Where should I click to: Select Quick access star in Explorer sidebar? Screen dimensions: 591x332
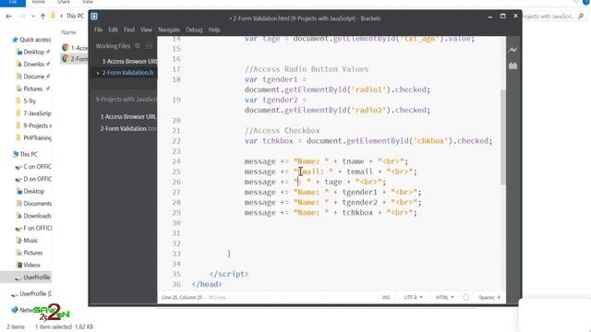point(15,40)
